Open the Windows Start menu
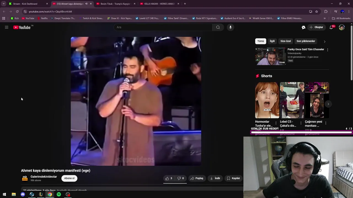This screenshot has width=353, height=198. coord(4,194)
